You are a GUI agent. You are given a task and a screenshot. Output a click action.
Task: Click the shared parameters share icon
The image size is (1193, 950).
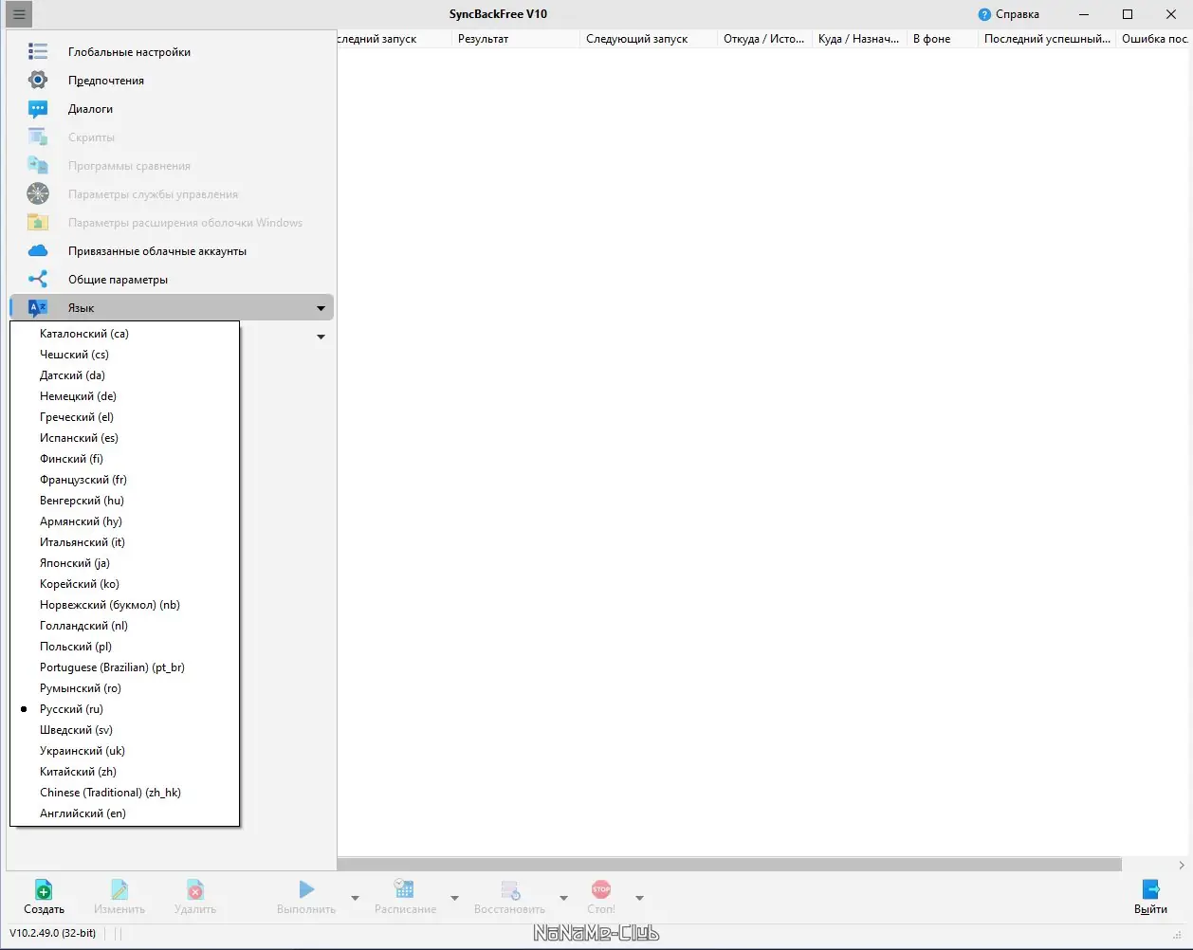coord(38,279)
